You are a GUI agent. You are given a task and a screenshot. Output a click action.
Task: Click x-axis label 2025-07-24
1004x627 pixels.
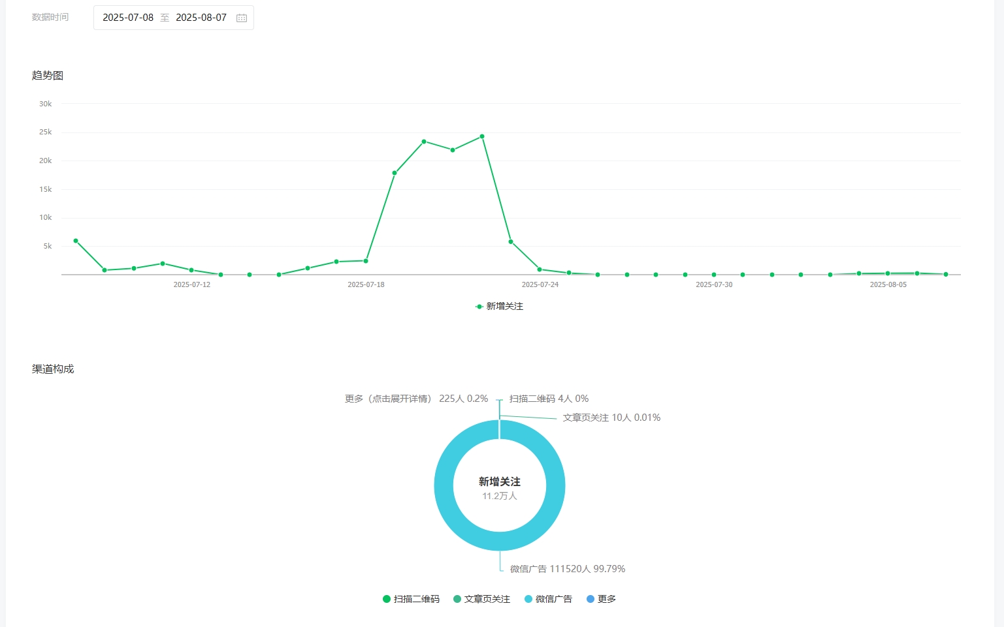pyautogui.click(x=540, y=284)
